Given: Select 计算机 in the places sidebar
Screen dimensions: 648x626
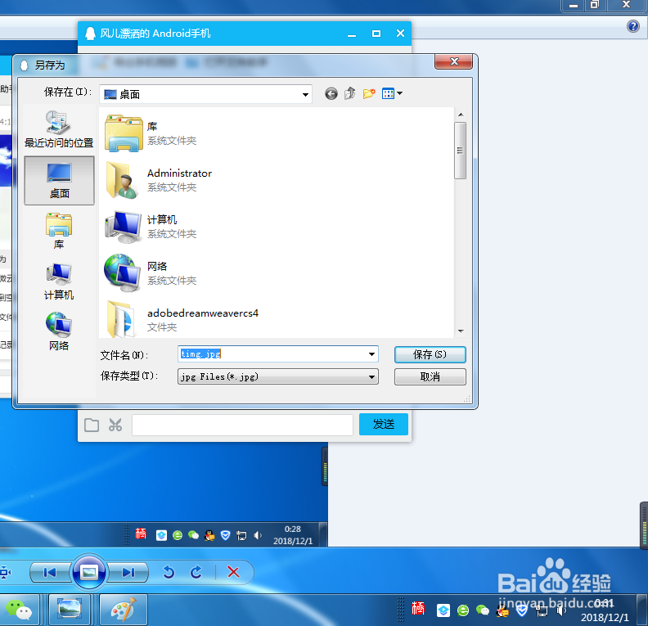Looking at the screenshot, I should [59, 281].
